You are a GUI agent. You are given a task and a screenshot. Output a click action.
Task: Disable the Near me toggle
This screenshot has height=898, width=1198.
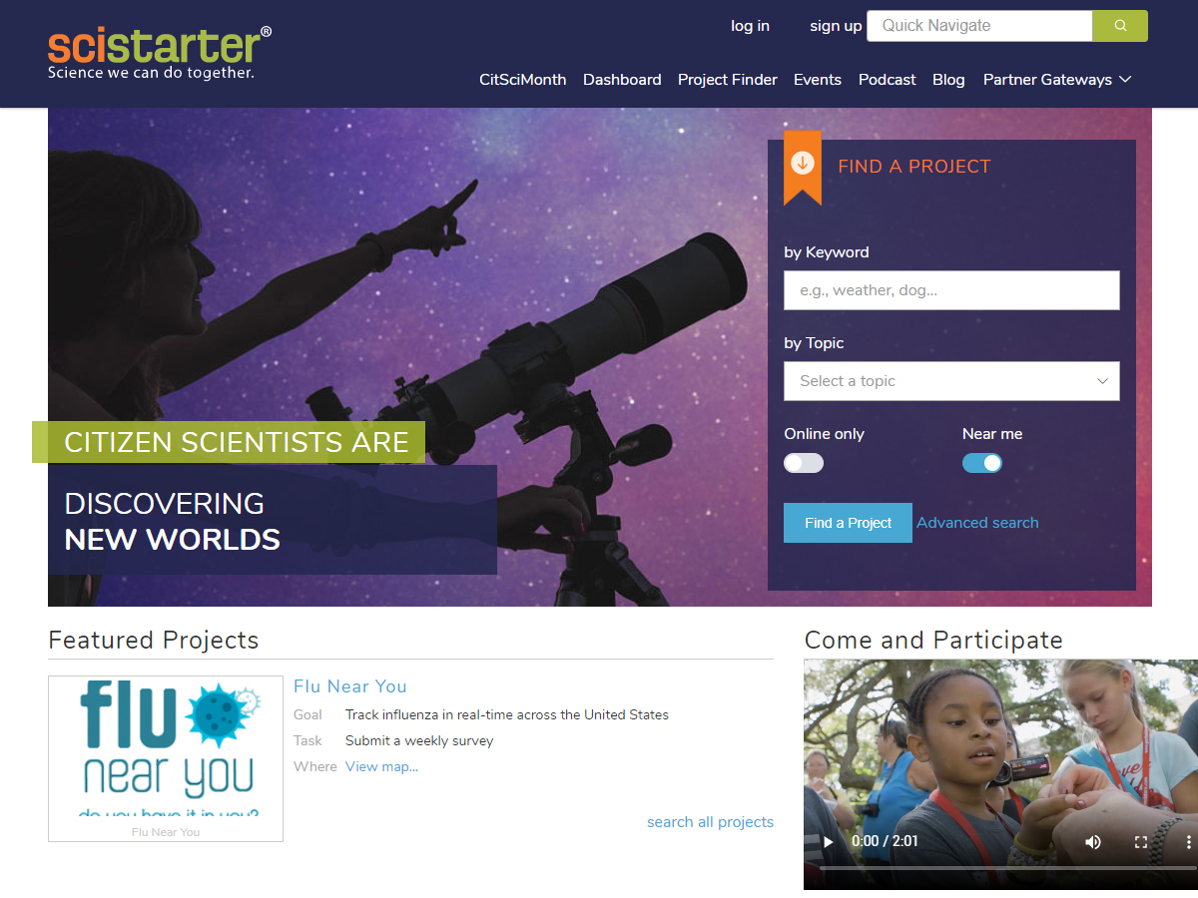[982, 463]
